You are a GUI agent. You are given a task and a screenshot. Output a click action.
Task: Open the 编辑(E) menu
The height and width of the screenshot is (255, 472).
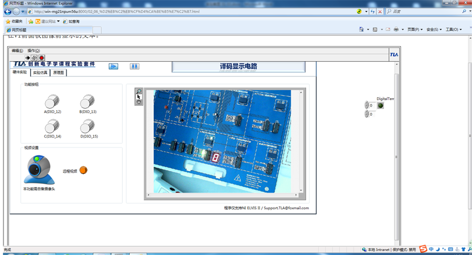point(18,51)
